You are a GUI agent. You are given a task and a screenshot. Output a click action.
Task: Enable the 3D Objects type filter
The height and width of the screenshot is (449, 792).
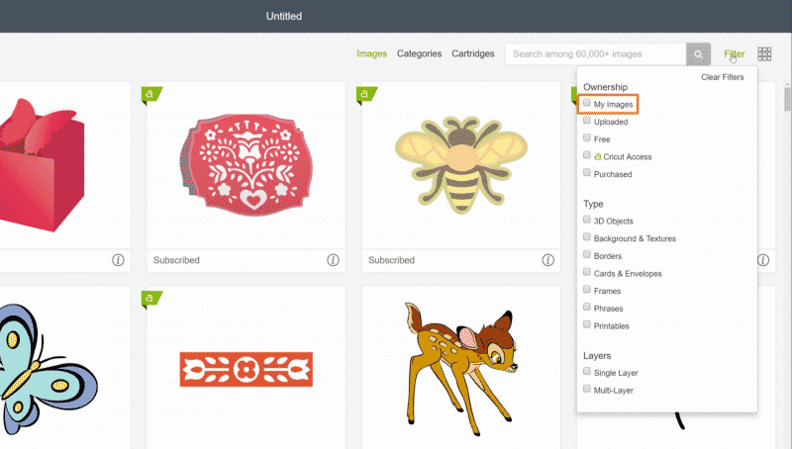pyautogui.click(x=586, y=220)
